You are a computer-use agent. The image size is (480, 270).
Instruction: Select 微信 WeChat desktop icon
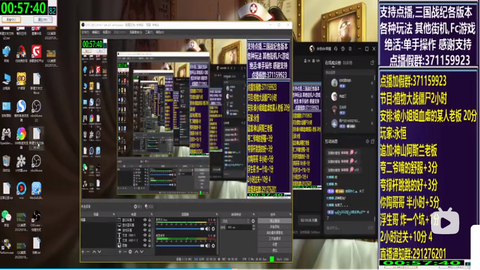point(6,218)
